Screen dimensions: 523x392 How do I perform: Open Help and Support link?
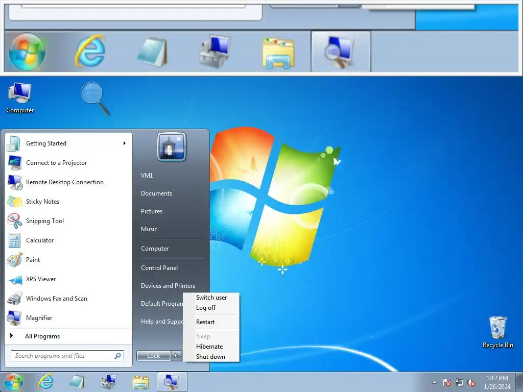(x=161, y=322)
